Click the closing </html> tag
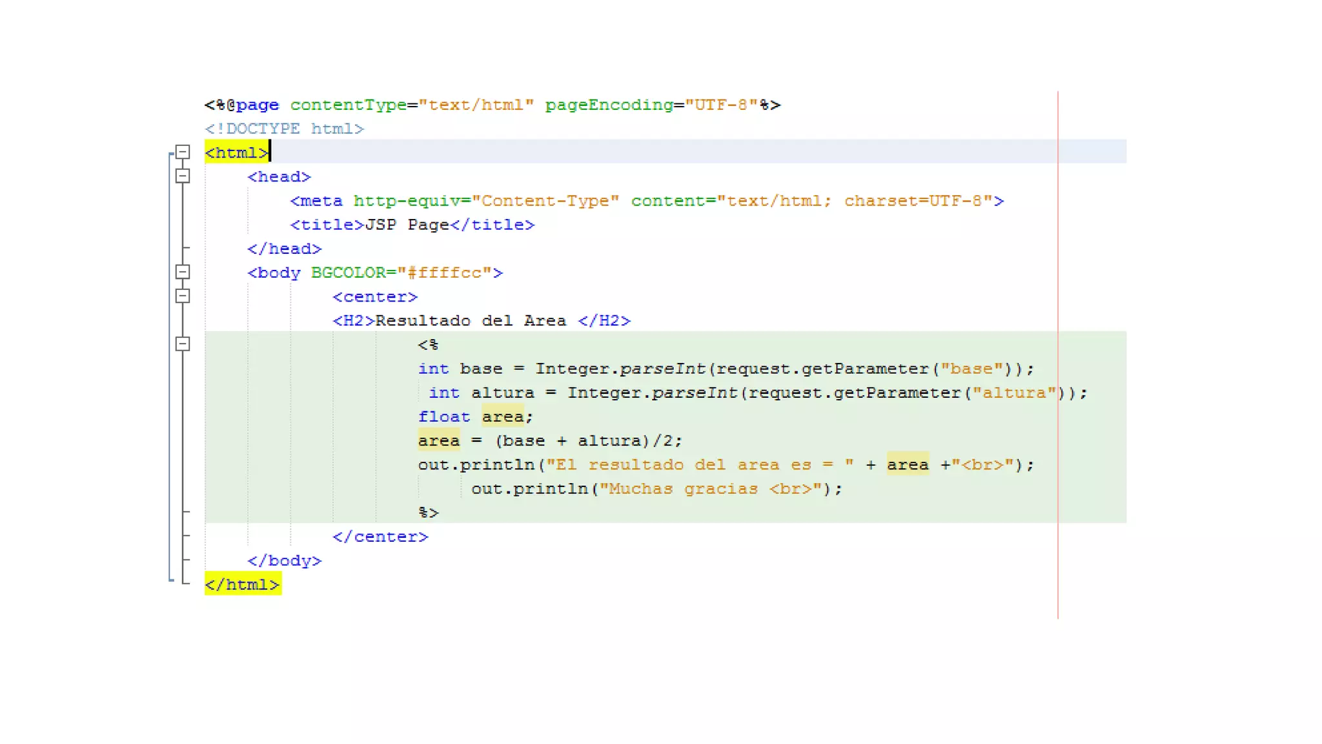This screenshot has width=1322, height=744. point(243,584)
